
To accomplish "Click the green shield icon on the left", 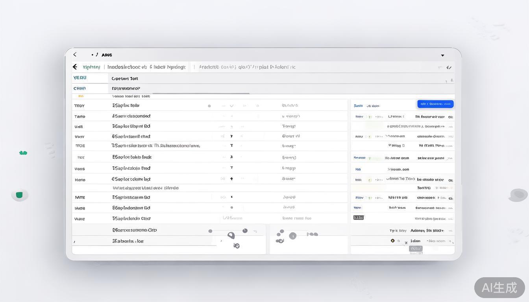I will point(19,195).
